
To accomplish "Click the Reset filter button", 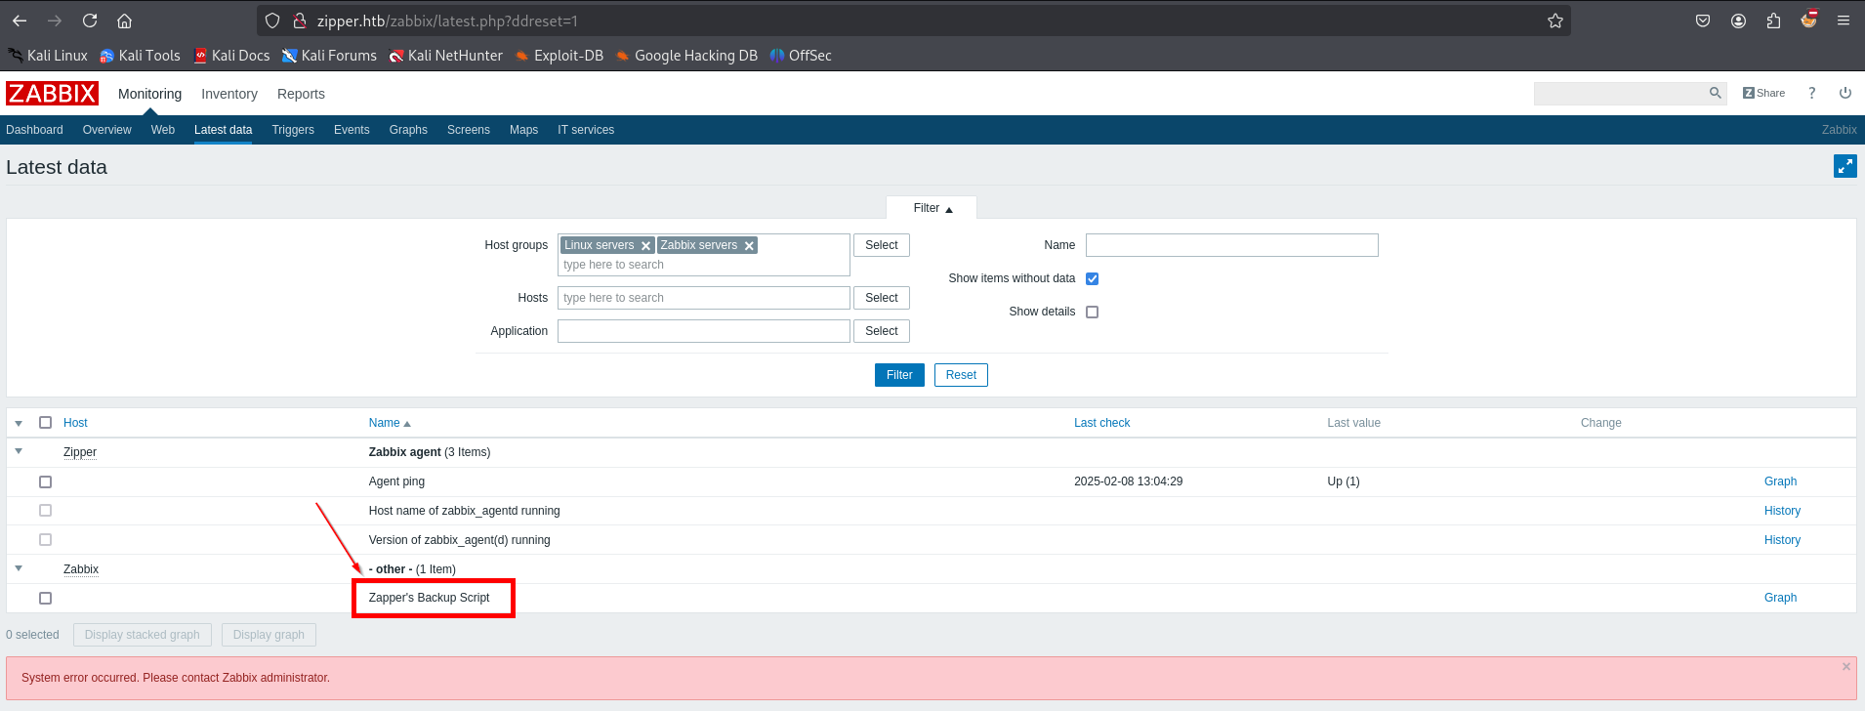I will [x=961, y=375].
